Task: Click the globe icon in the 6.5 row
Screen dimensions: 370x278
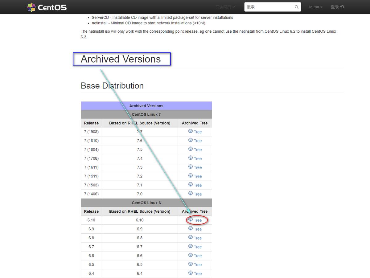Action: click(191, 264)
